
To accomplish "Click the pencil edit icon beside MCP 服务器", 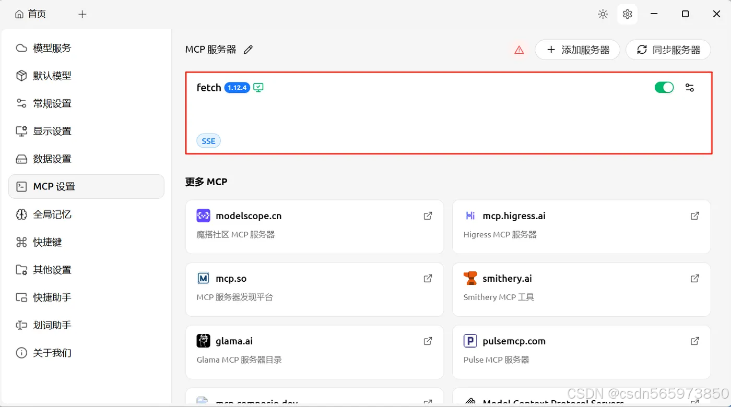I will 249,50.
